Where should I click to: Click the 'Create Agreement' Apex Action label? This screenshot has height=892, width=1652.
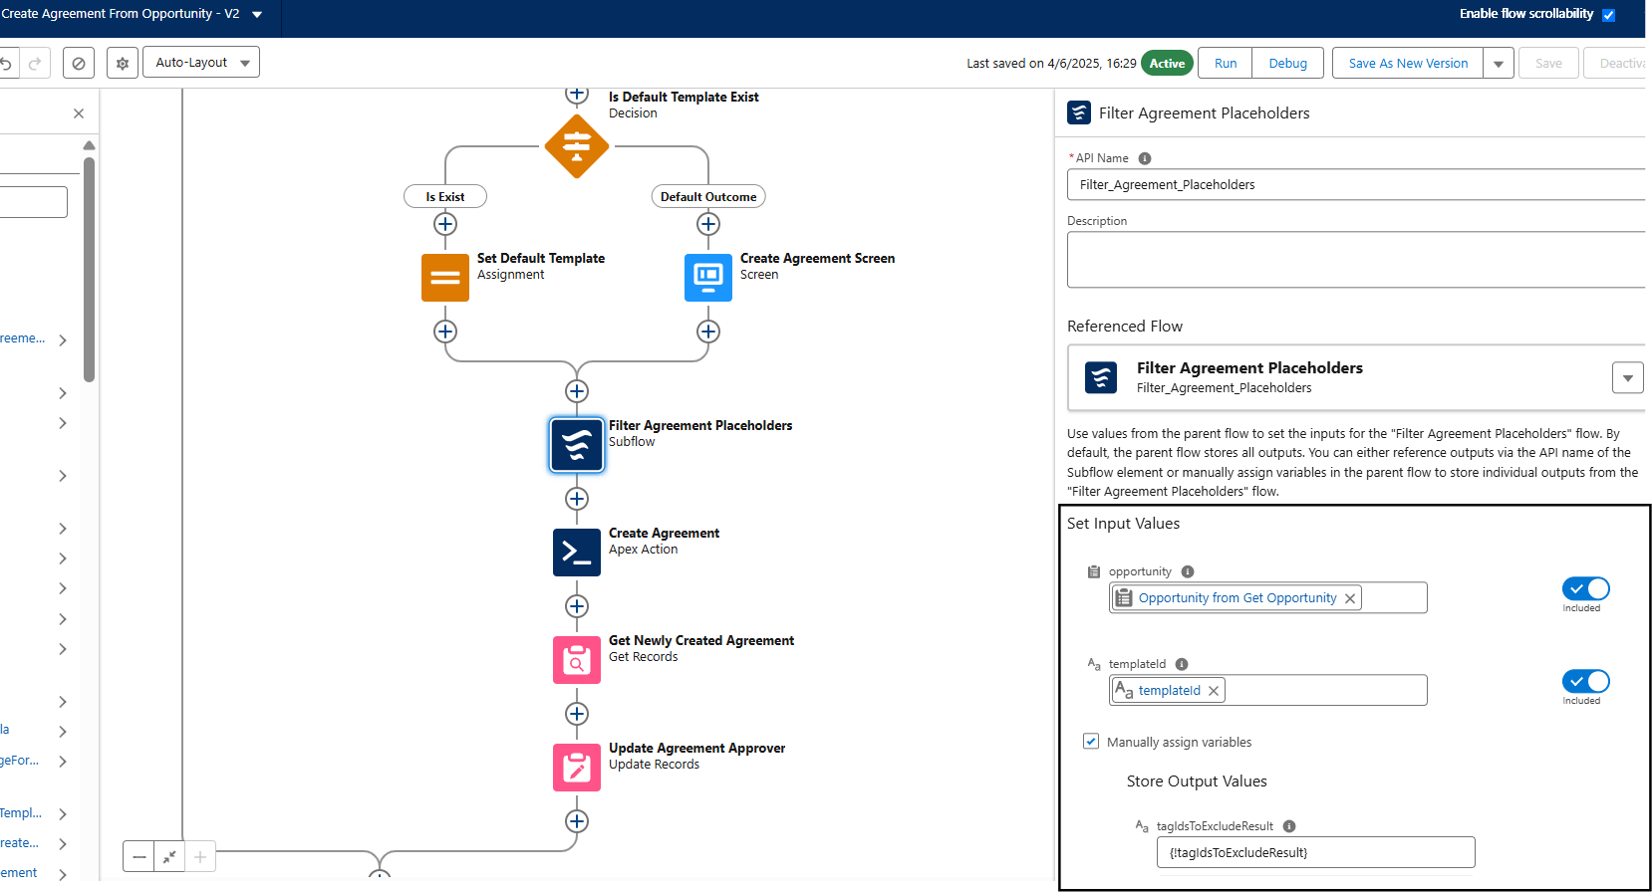[664, 533]
